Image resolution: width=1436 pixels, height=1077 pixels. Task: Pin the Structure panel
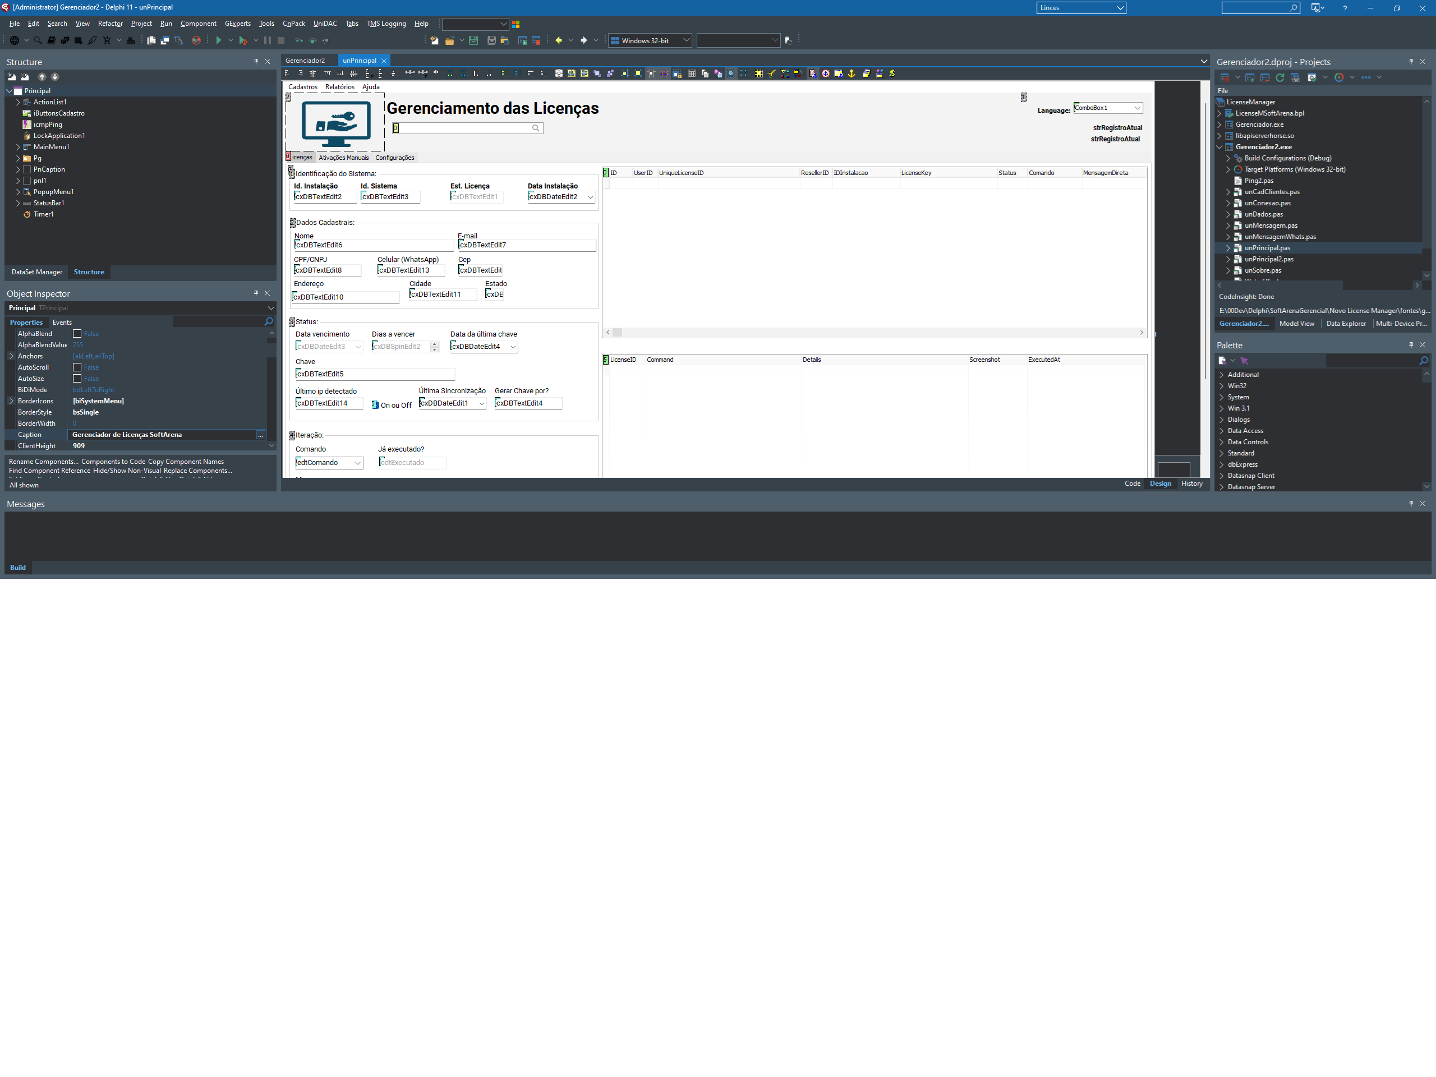click(256, 62)
